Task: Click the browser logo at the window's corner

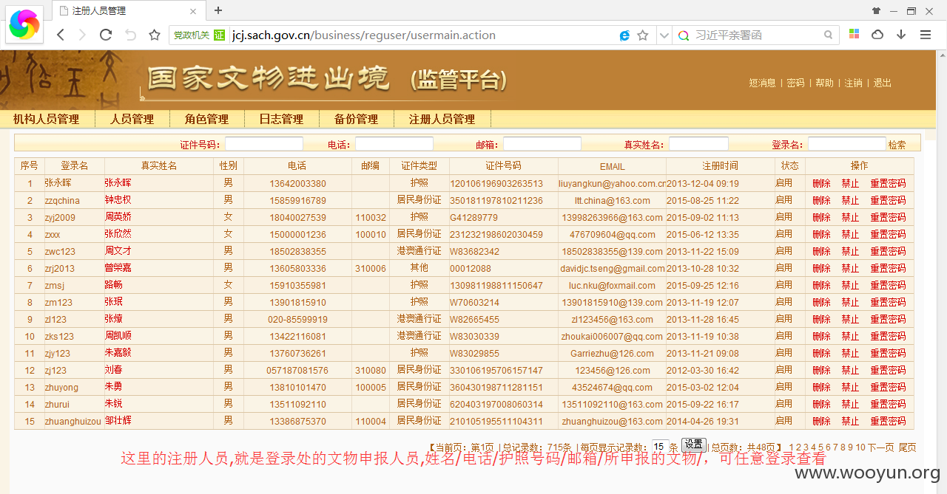Action: tap(24, 24)
